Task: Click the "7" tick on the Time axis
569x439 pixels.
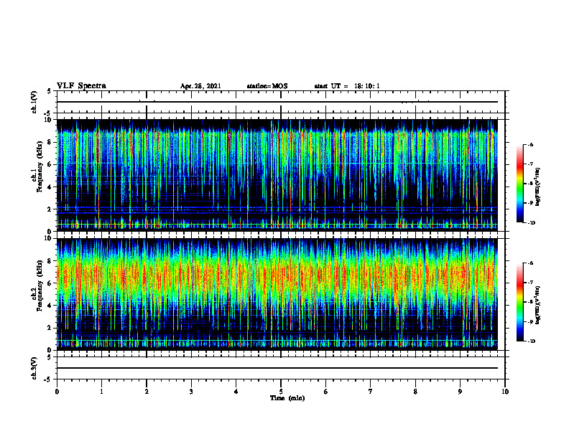Action: coord(371,392)
